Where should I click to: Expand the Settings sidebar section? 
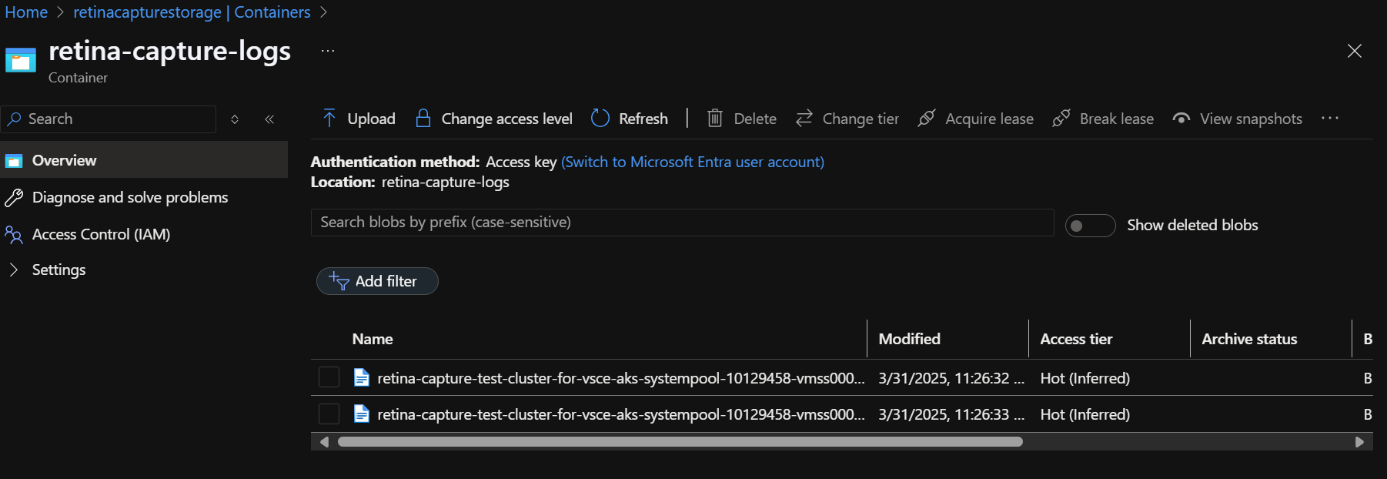coord(13,270)
